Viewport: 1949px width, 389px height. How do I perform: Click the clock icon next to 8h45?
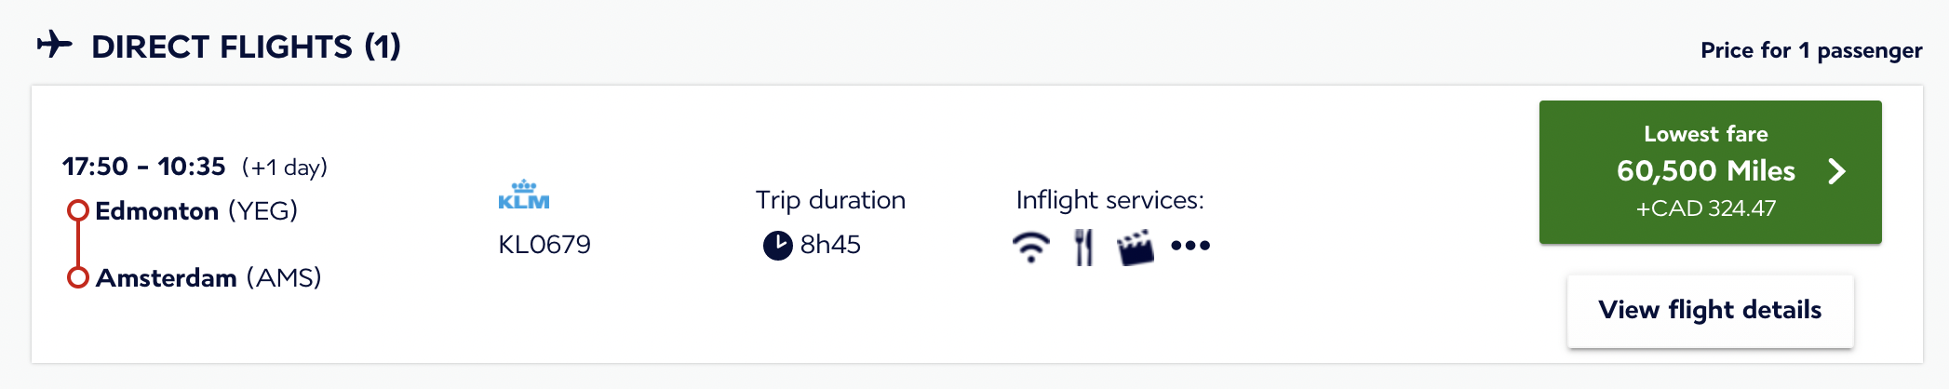click(x=777, y=245)
